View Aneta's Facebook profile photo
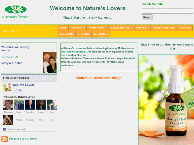Screen dimensions: 194x145 point(52,105)
